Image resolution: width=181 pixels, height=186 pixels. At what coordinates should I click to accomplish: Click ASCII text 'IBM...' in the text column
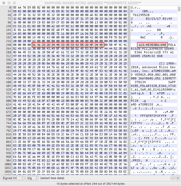click(x=148, y=11)
